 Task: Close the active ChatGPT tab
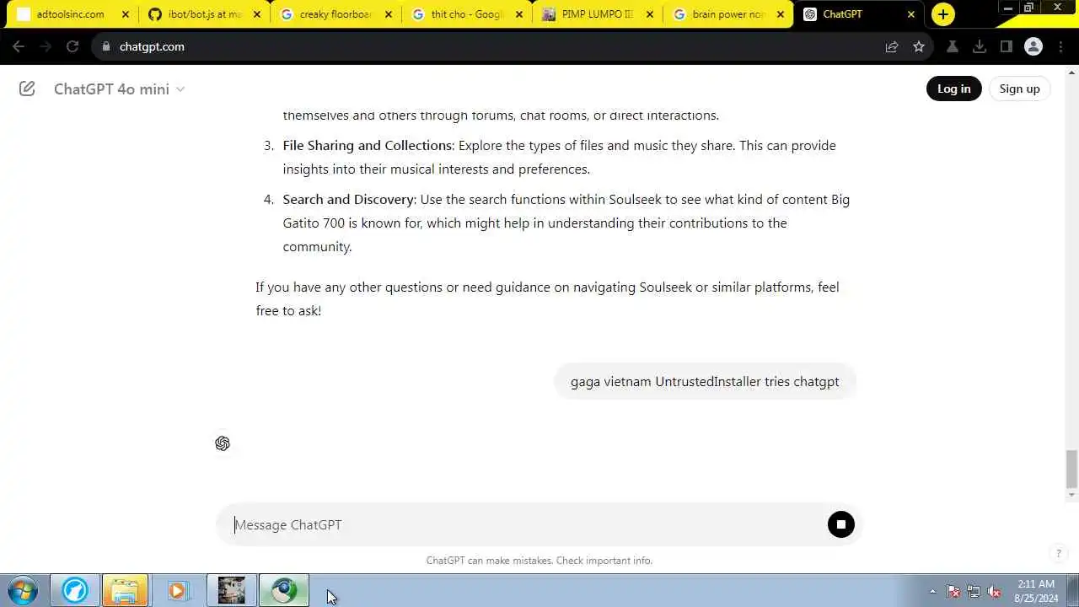(910, 14)
